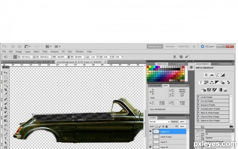Add a Curves adjustment
238x149 pixels.
click(x=217, y=75)
